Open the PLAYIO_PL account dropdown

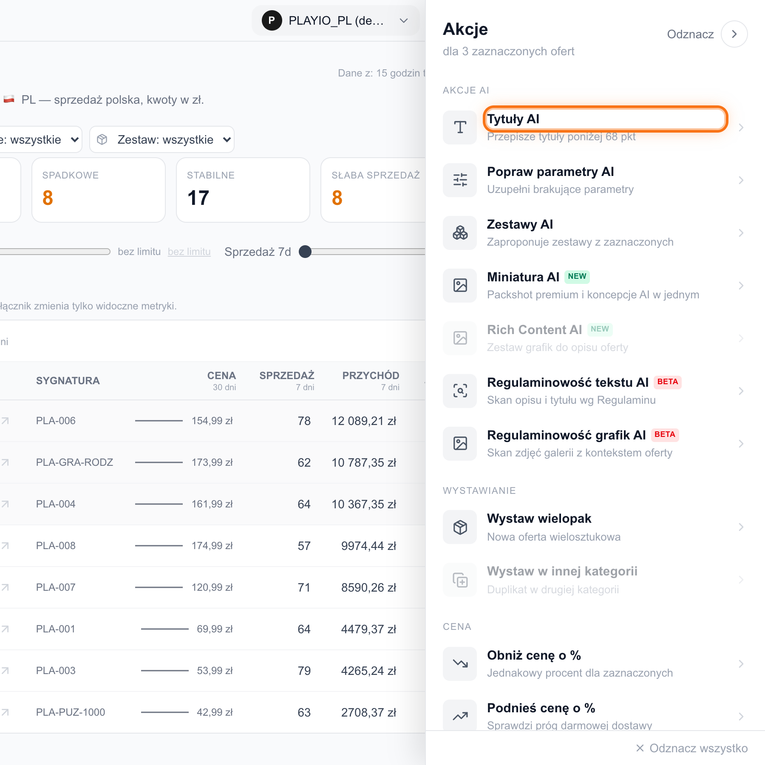coord(336,20)
